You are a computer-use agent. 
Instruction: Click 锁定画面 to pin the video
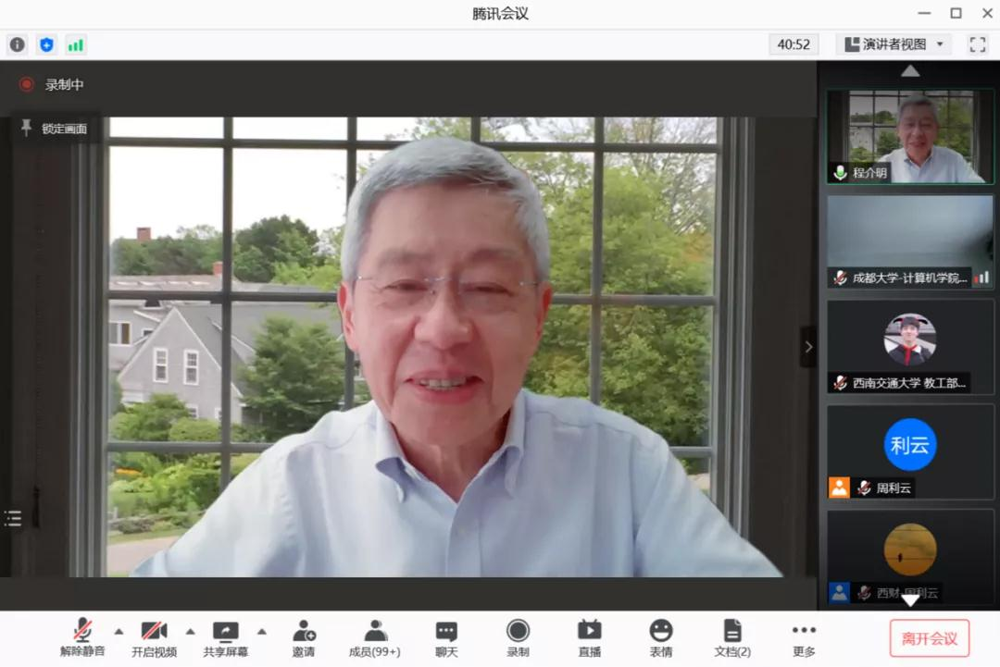[x=55, y=129]
